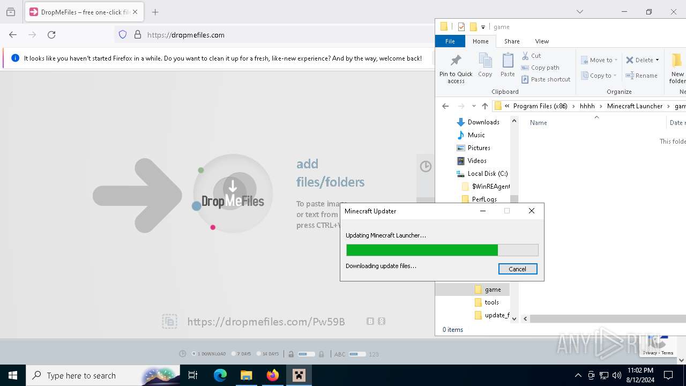The width and height of the screenshot is (686, 386).
Task: Select the DropMeFiles browser tab
Action: click(x=83, y=12)
